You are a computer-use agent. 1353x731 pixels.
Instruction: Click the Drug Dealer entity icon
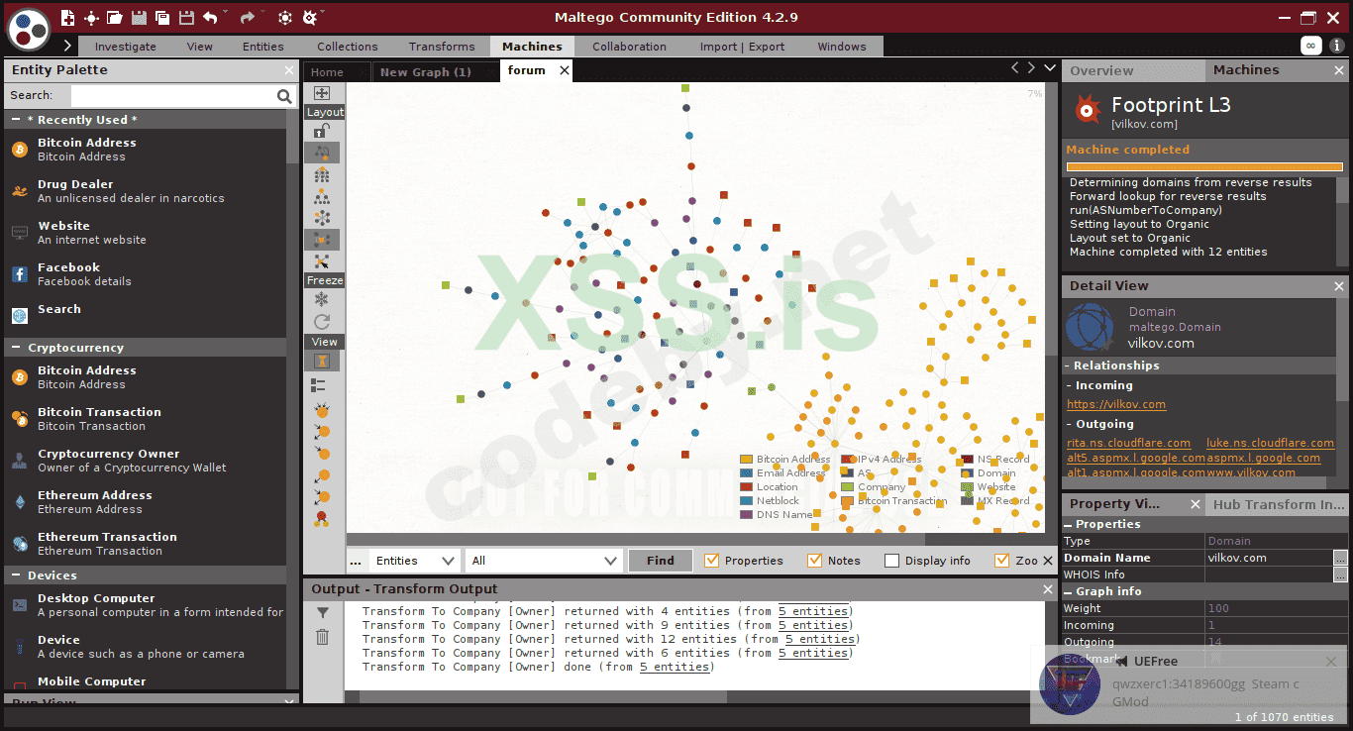20,191
